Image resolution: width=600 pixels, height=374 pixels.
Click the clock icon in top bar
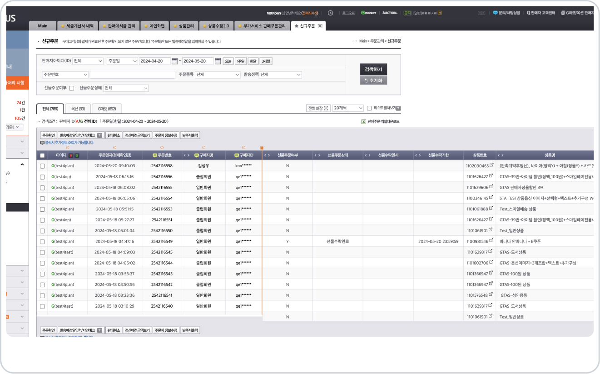tap(330, 13)
